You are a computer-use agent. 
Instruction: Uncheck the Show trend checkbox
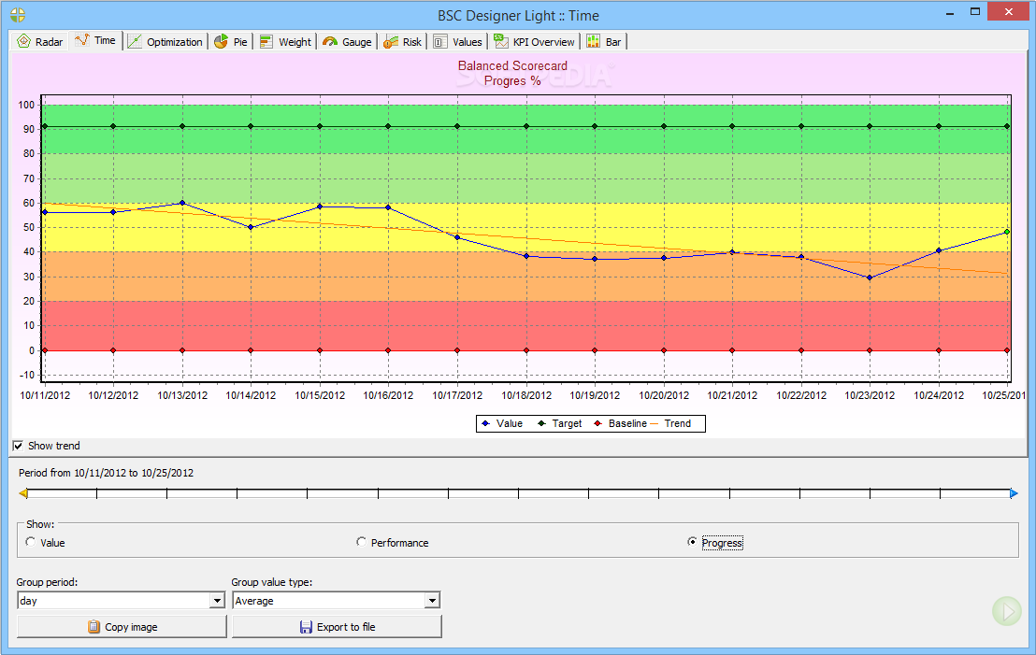[x=18, y=446]
